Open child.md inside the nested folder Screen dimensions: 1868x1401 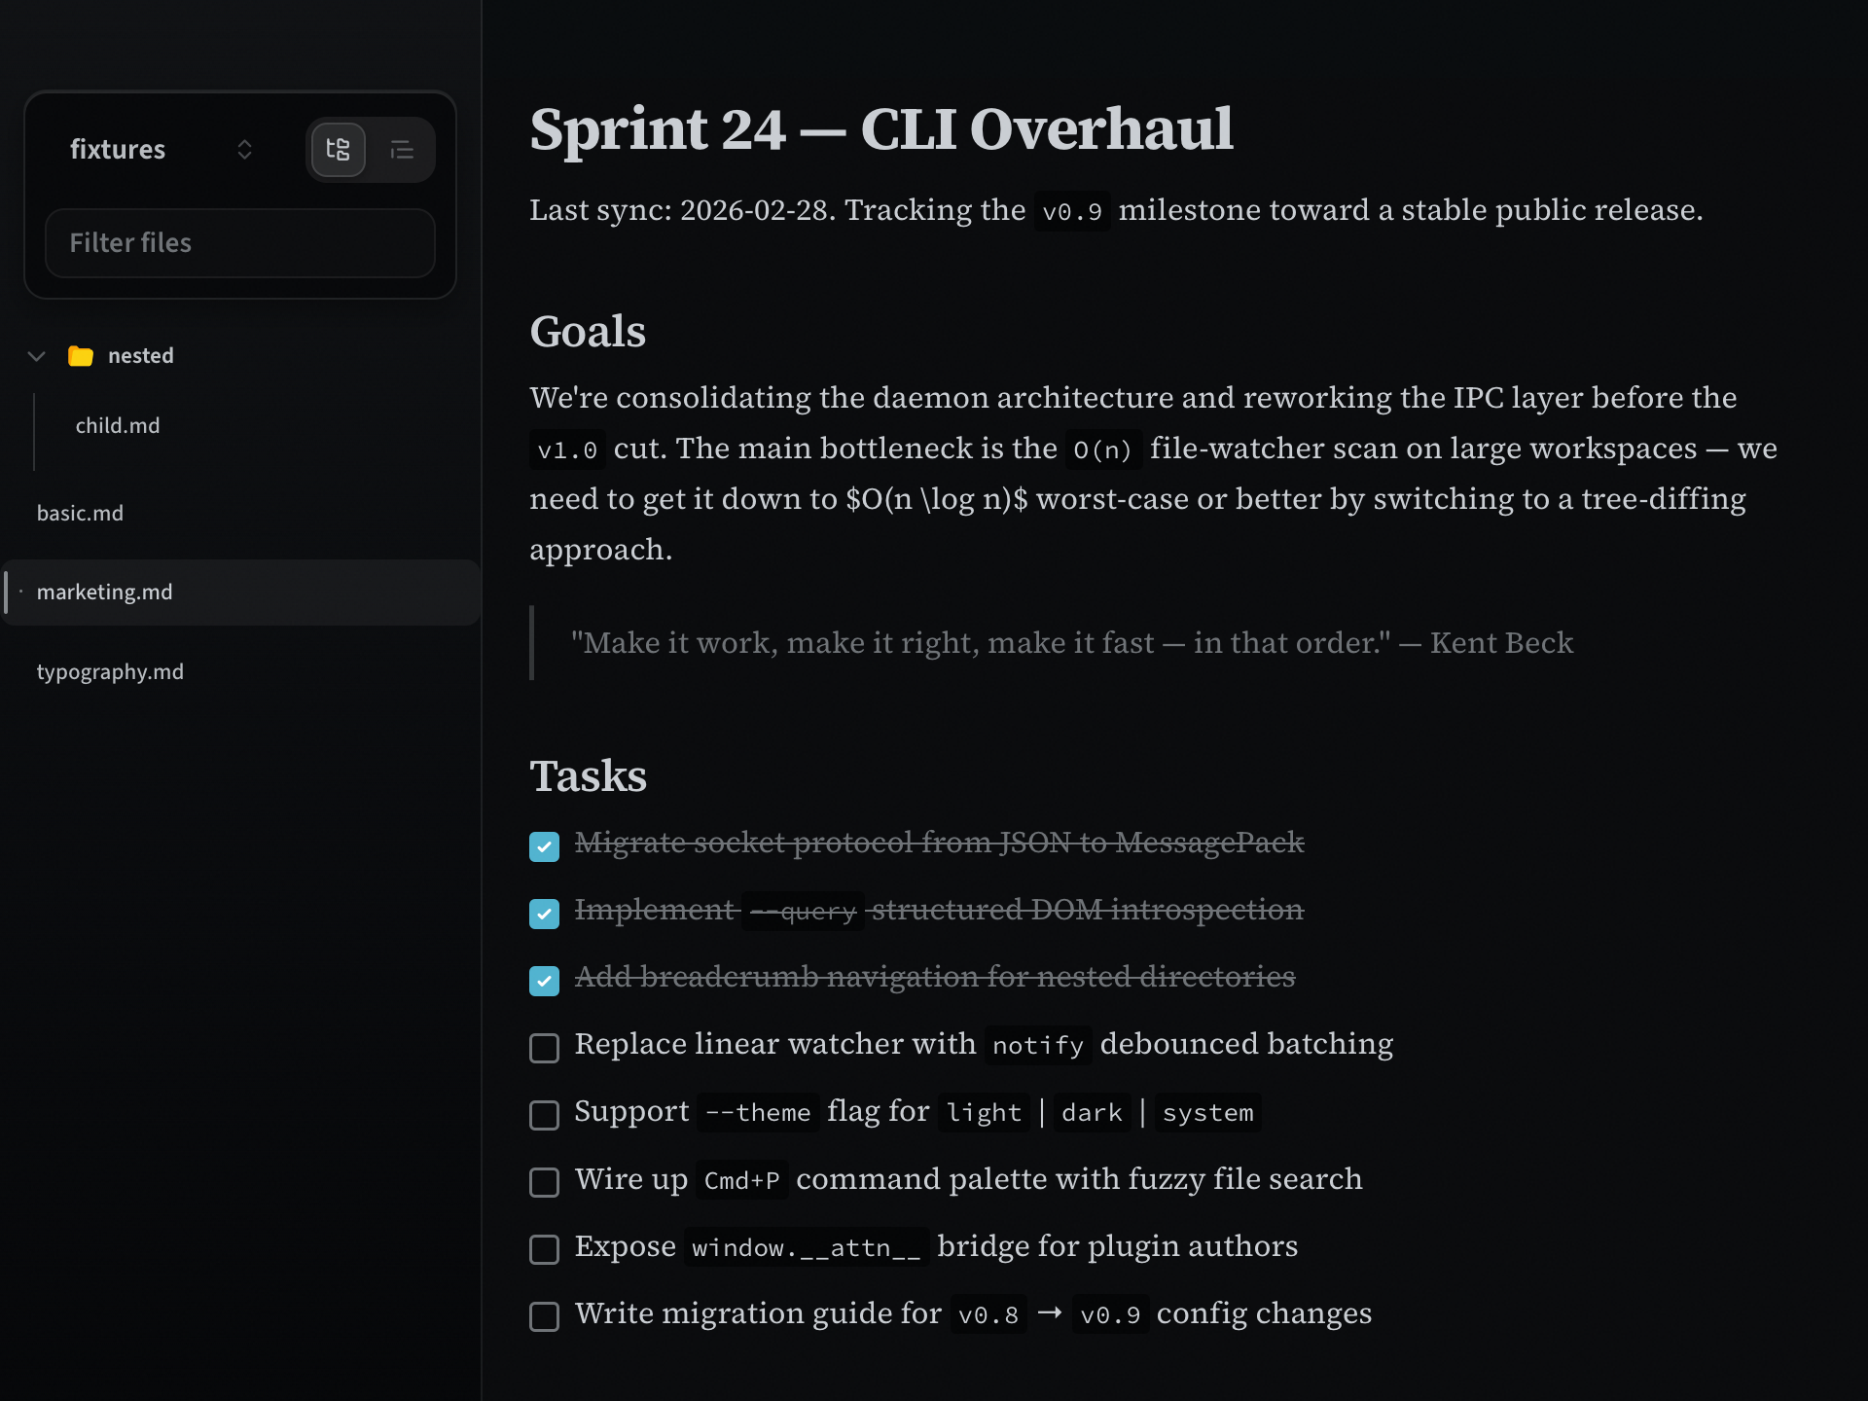click(x=117, y=425)
